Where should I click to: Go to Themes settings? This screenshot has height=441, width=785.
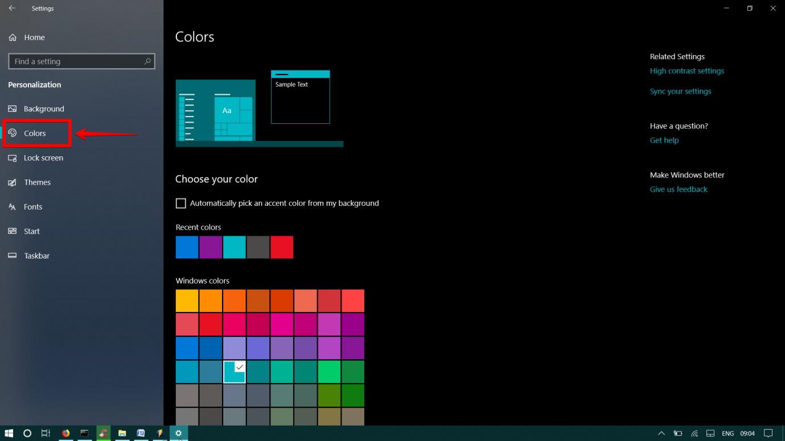[x=37, y=182]
